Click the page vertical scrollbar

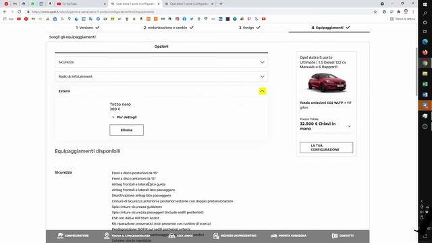[x=416, y=72]
